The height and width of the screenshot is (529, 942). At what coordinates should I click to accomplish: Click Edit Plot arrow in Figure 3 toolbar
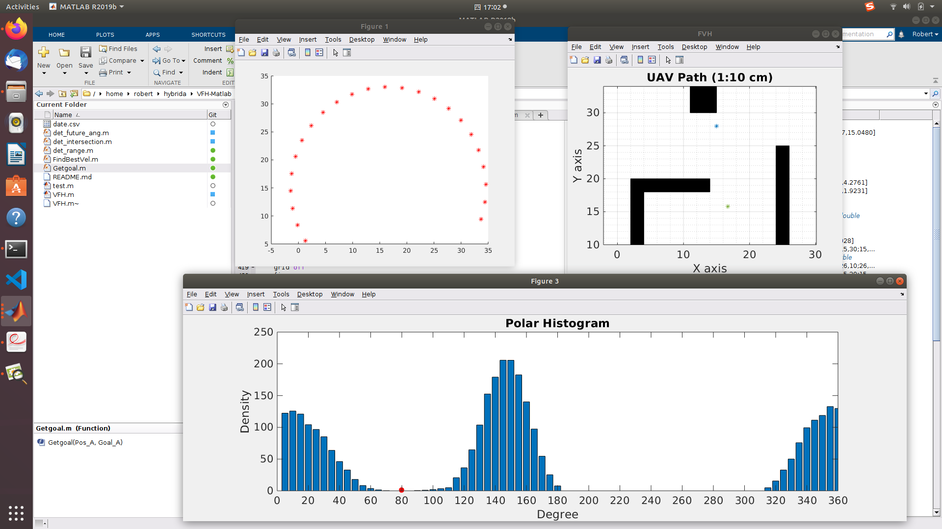point(284,308)
